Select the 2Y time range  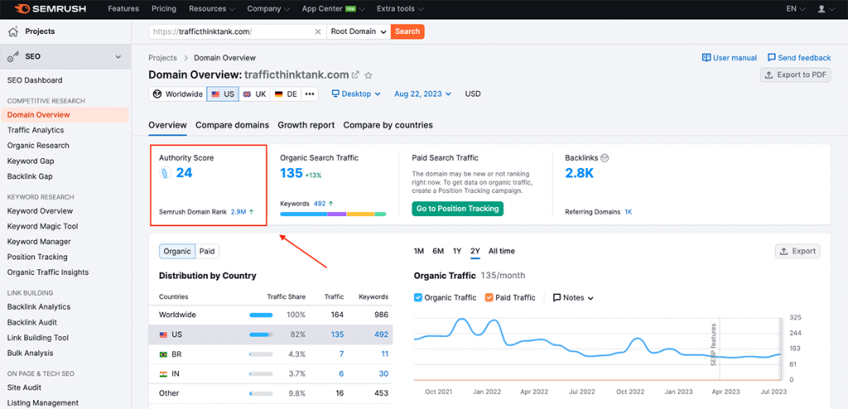tap(475, 251)
